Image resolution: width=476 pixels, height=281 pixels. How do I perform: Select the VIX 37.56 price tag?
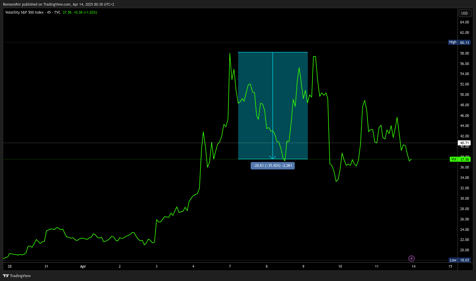(x=460, y=159)
